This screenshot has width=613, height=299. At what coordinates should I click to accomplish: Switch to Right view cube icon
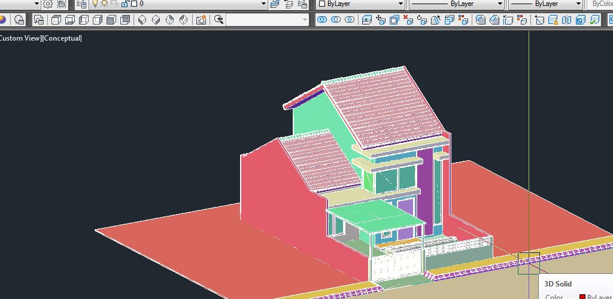click(x=98, y=20)
